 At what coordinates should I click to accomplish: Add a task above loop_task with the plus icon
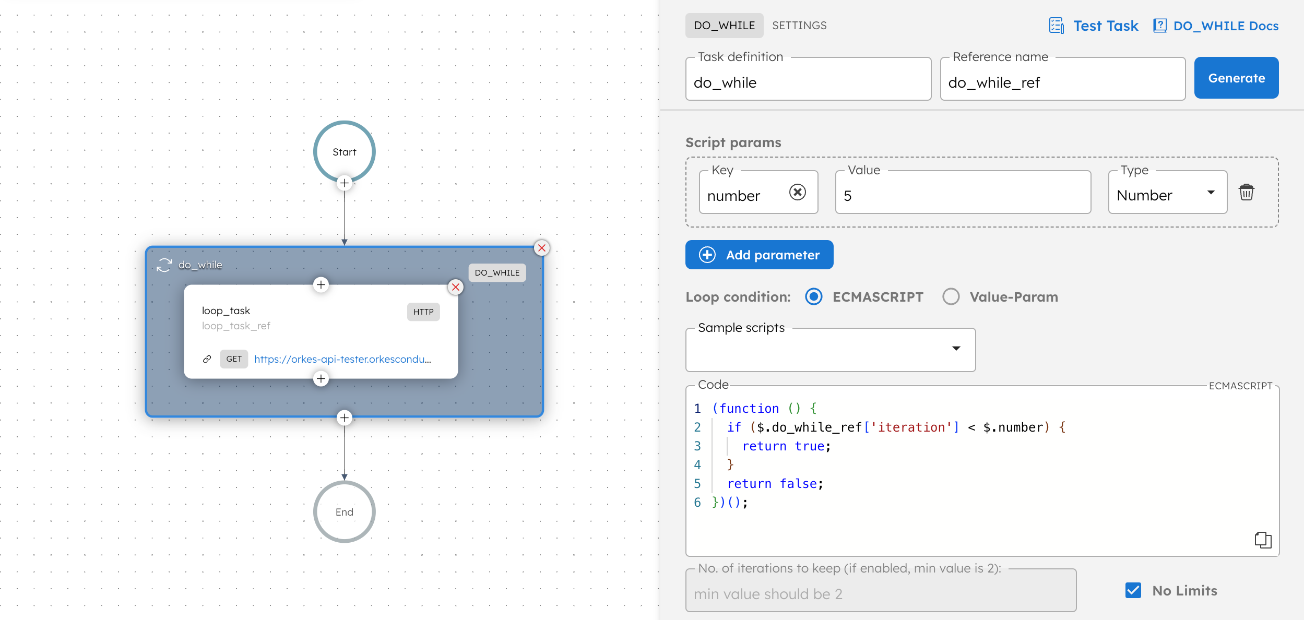point(321,284)
